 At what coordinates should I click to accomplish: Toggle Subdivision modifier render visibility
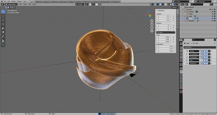(207, 63)
